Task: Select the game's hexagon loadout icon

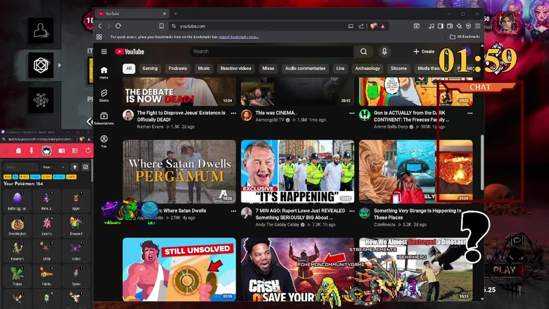Action: [x=41, y=65]
